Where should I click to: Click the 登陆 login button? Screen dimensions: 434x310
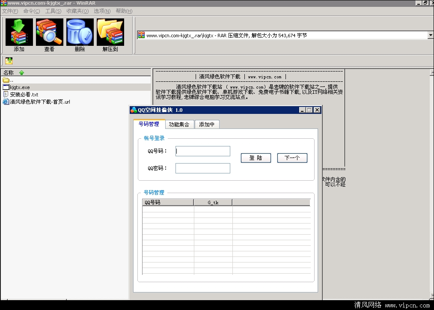(x=256, y=158)
